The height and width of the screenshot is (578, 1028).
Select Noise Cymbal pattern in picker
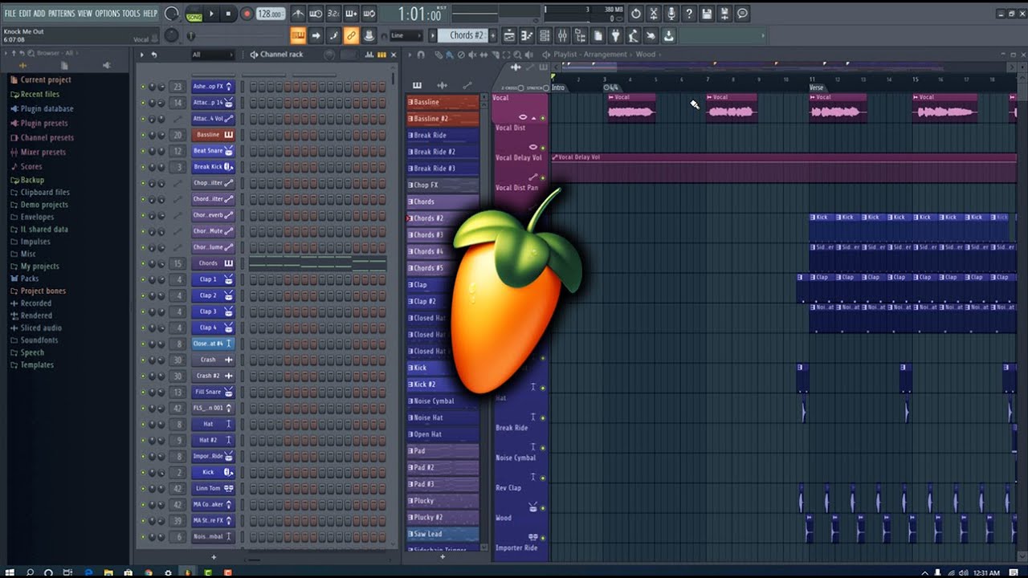pyautogui.click(x=443, y=401)
